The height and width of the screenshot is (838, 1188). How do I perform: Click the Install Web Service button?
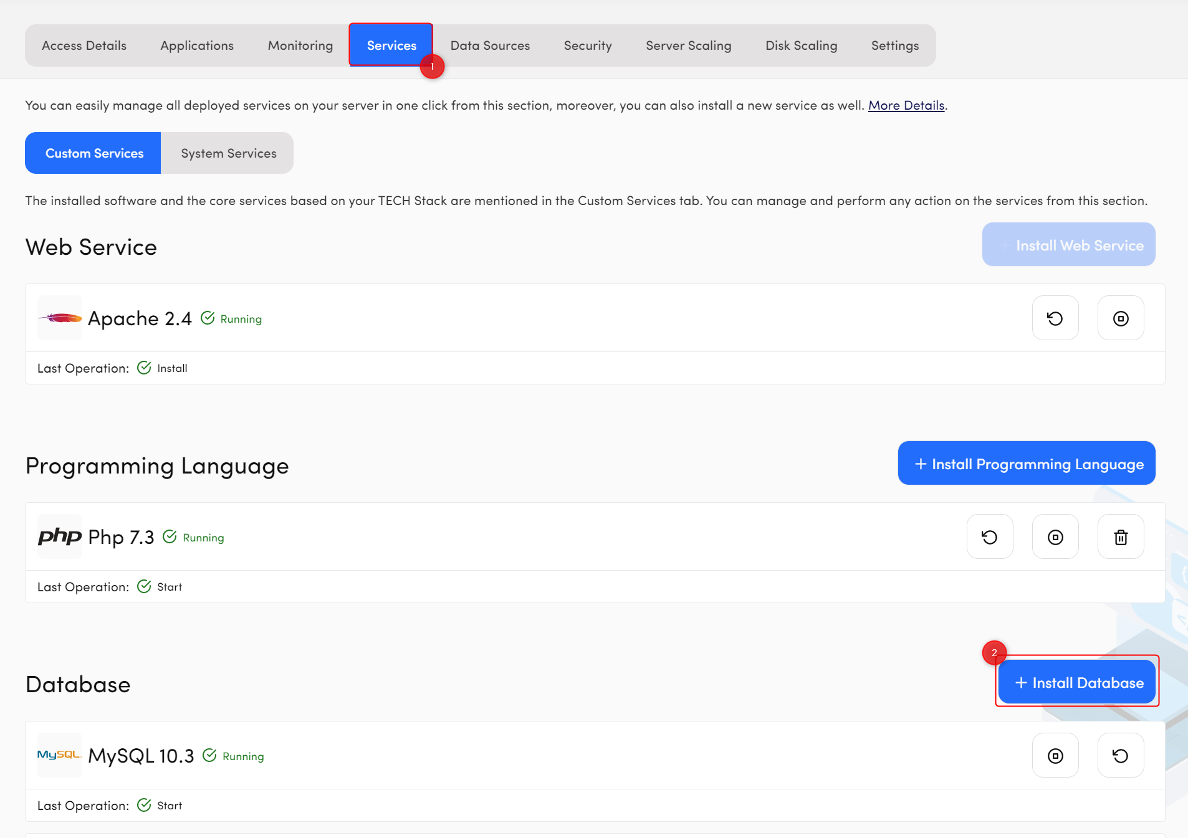(x=1068, y=245)
